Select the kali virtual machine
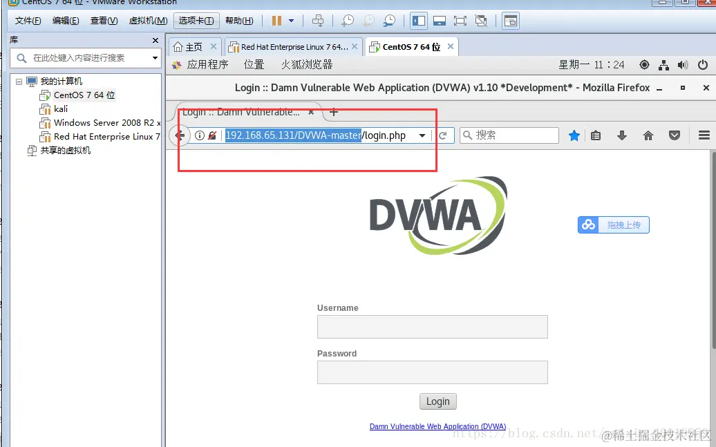Viewport: 716px width, 447px height. pyautogui.click(x=61, y=108)
